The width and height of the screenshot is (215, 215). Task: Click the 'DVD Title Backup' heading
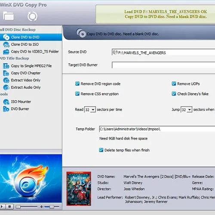pos(15,58)
